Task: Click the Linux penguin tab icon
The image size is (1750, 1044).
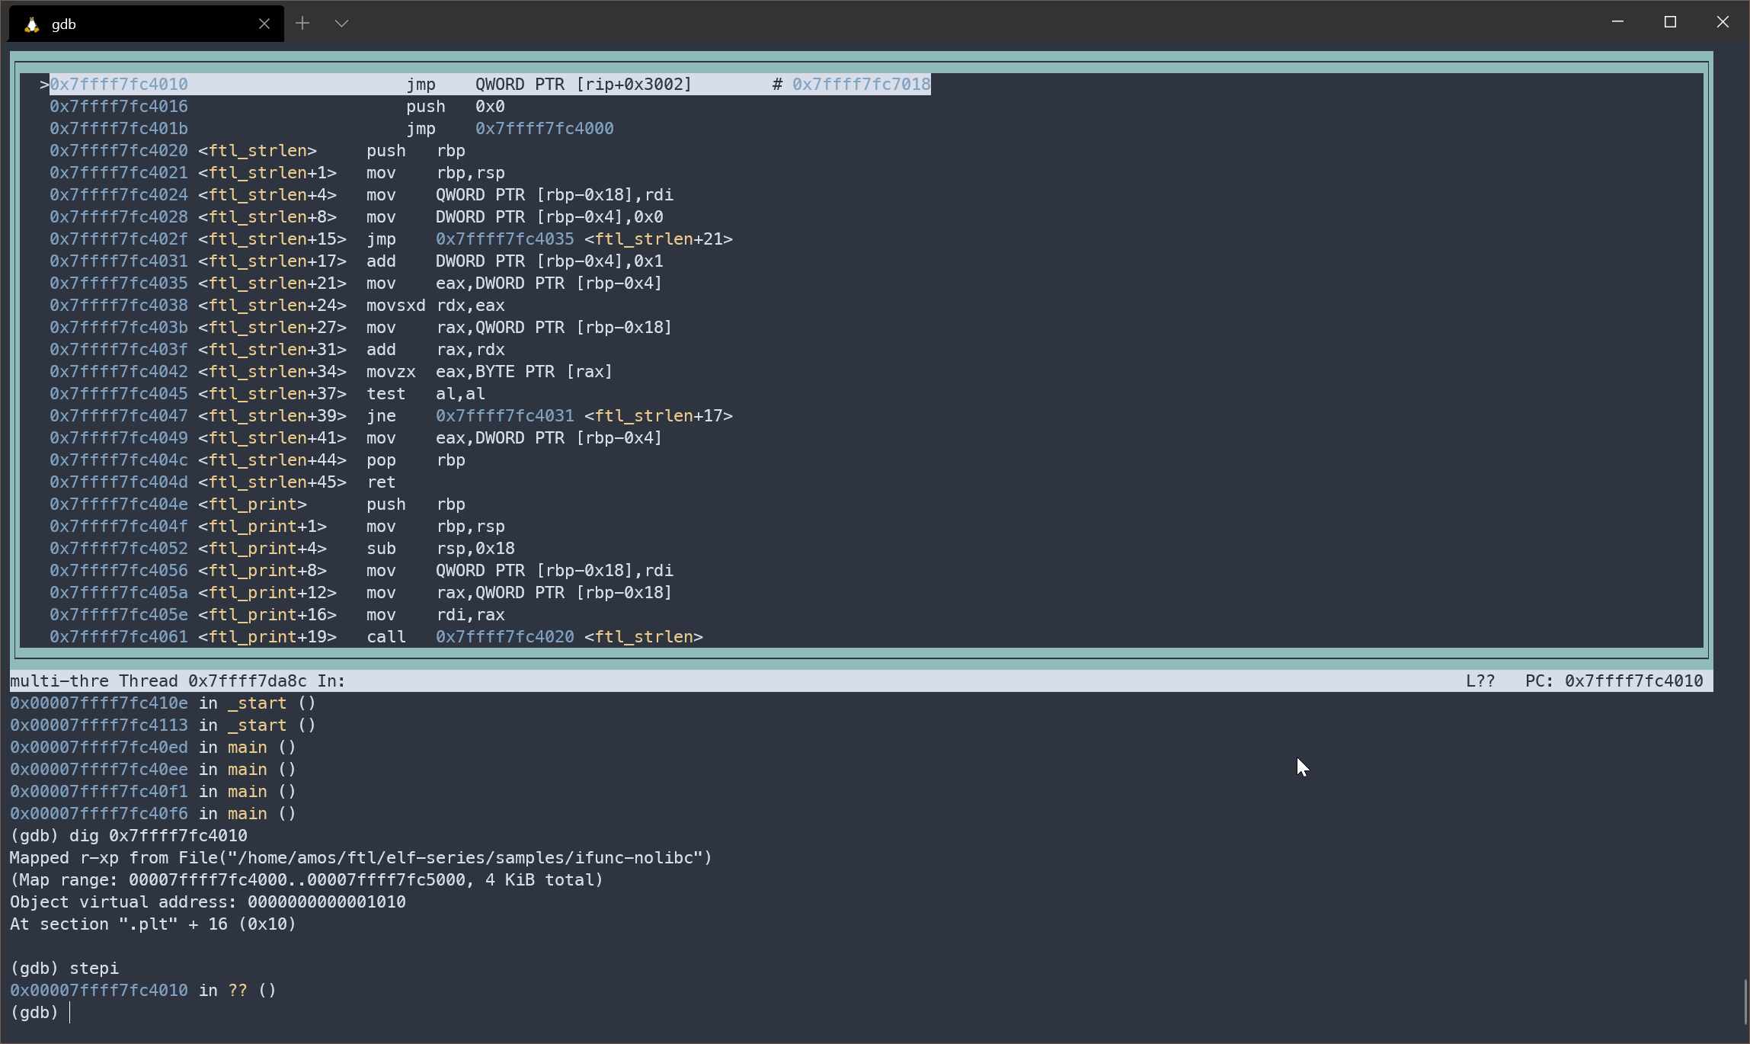Action: [x=31, y=24]
